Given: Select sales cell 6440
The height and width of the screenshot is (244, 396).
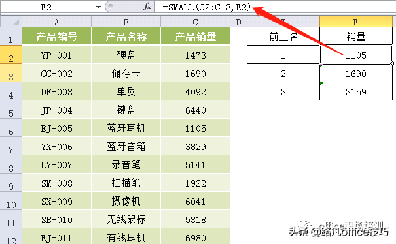Looking at the screenshot, I should click(196, 110).
